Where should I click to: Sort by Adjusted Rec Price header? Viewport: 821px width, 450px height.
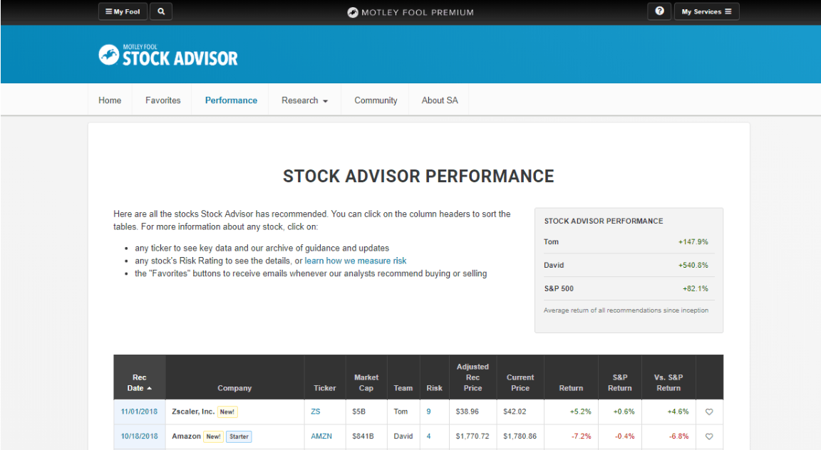(473, 377)
